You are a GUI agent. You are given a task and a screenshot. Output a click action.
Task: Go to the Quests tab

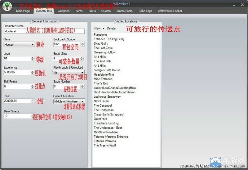point(106,11)
